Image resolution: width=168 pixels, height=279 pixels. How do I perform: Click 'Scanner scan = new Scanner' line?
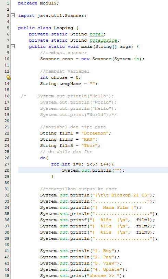[x=92, y=59]
